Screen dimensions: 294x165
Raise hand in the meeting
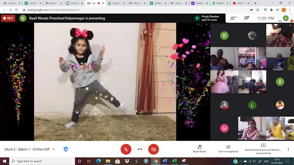[199, 149]
